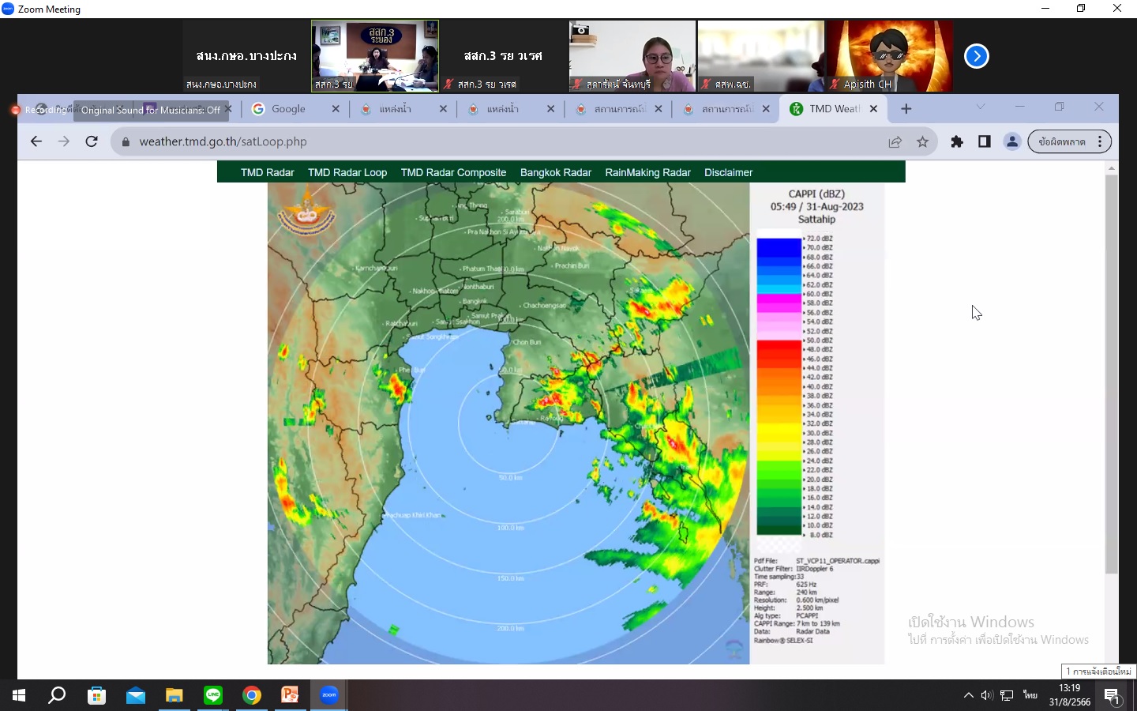Click the RainMaking Radar link

647,172
